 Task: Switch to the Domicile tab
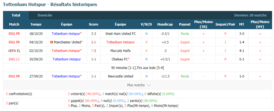(45, 15)
